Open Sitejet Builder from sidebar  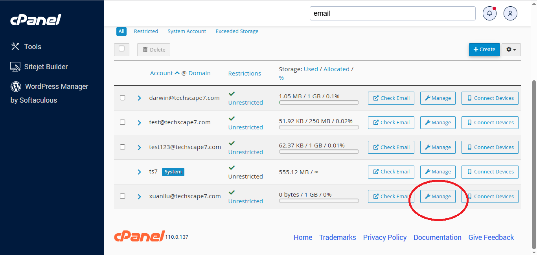pyautogui.click(x=39, y=67)
